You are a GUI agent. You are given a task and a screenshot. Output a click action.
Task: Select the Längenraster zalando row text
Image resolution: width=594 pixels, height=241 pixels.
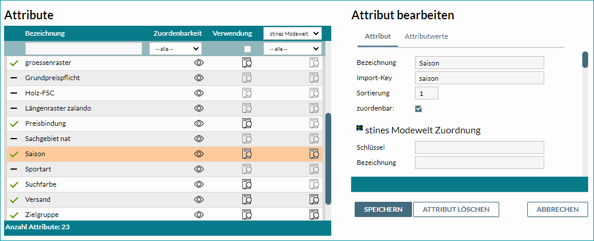[58, 108]
